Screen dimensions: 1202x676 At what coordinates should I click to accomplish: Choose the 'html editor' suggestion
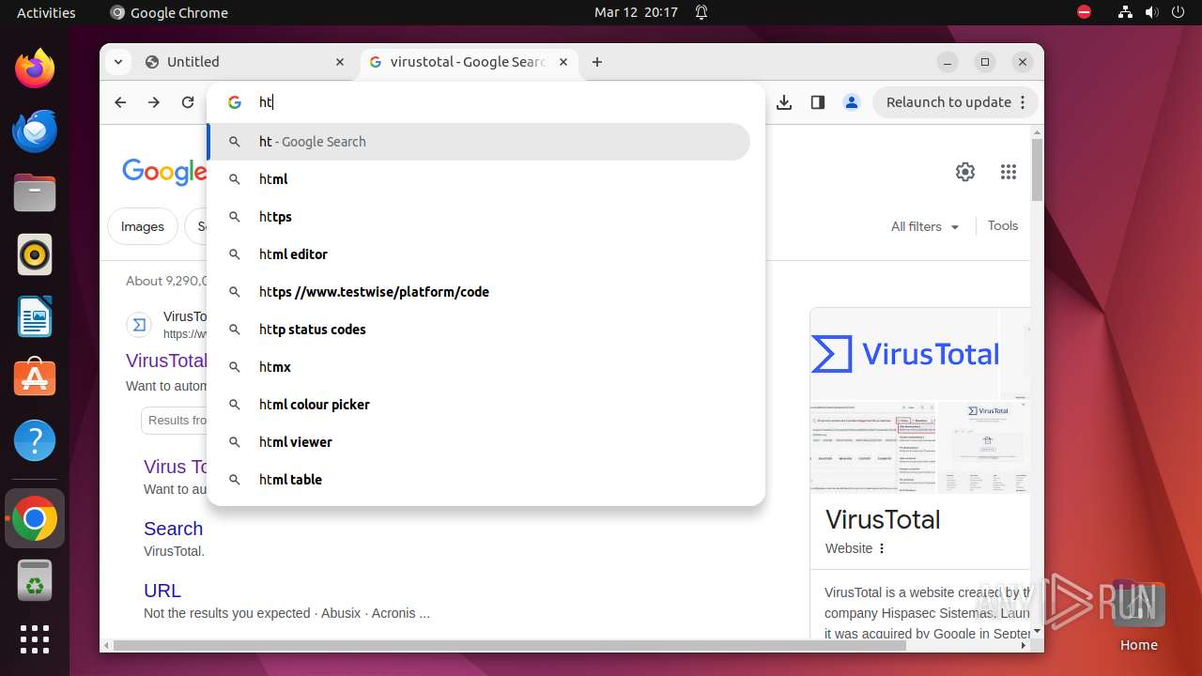pyautogui.click(x=479, y=254)
